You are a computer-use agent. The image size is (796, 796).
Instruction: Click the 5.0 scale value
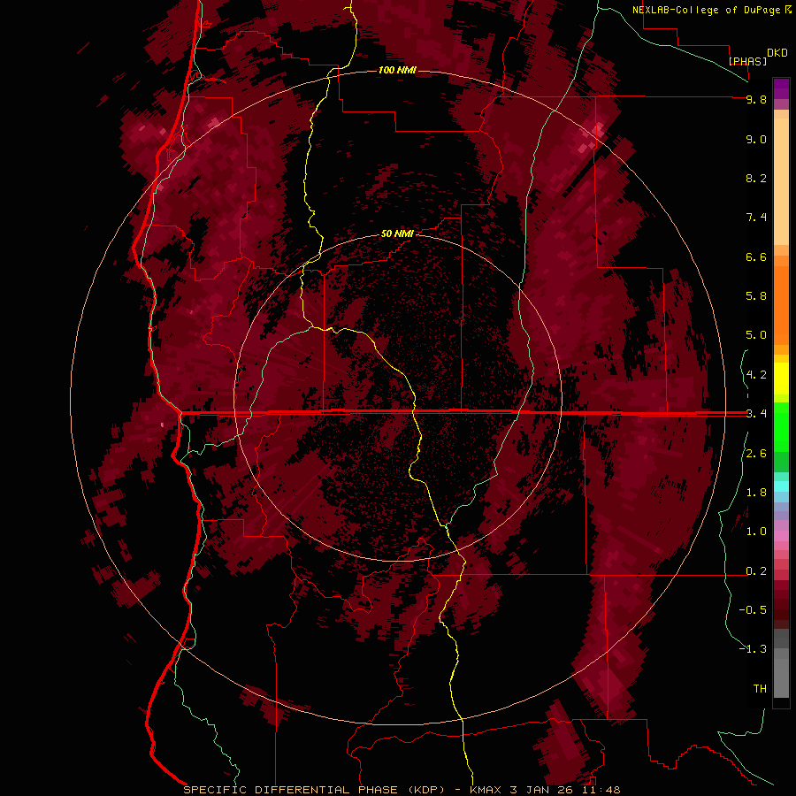click(x=756, y=335)
